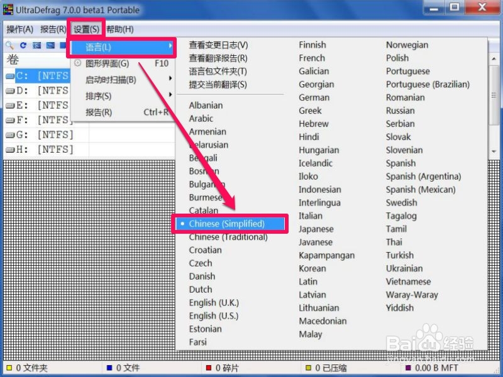Choose English (U.S.) as the language

(213, 316)
